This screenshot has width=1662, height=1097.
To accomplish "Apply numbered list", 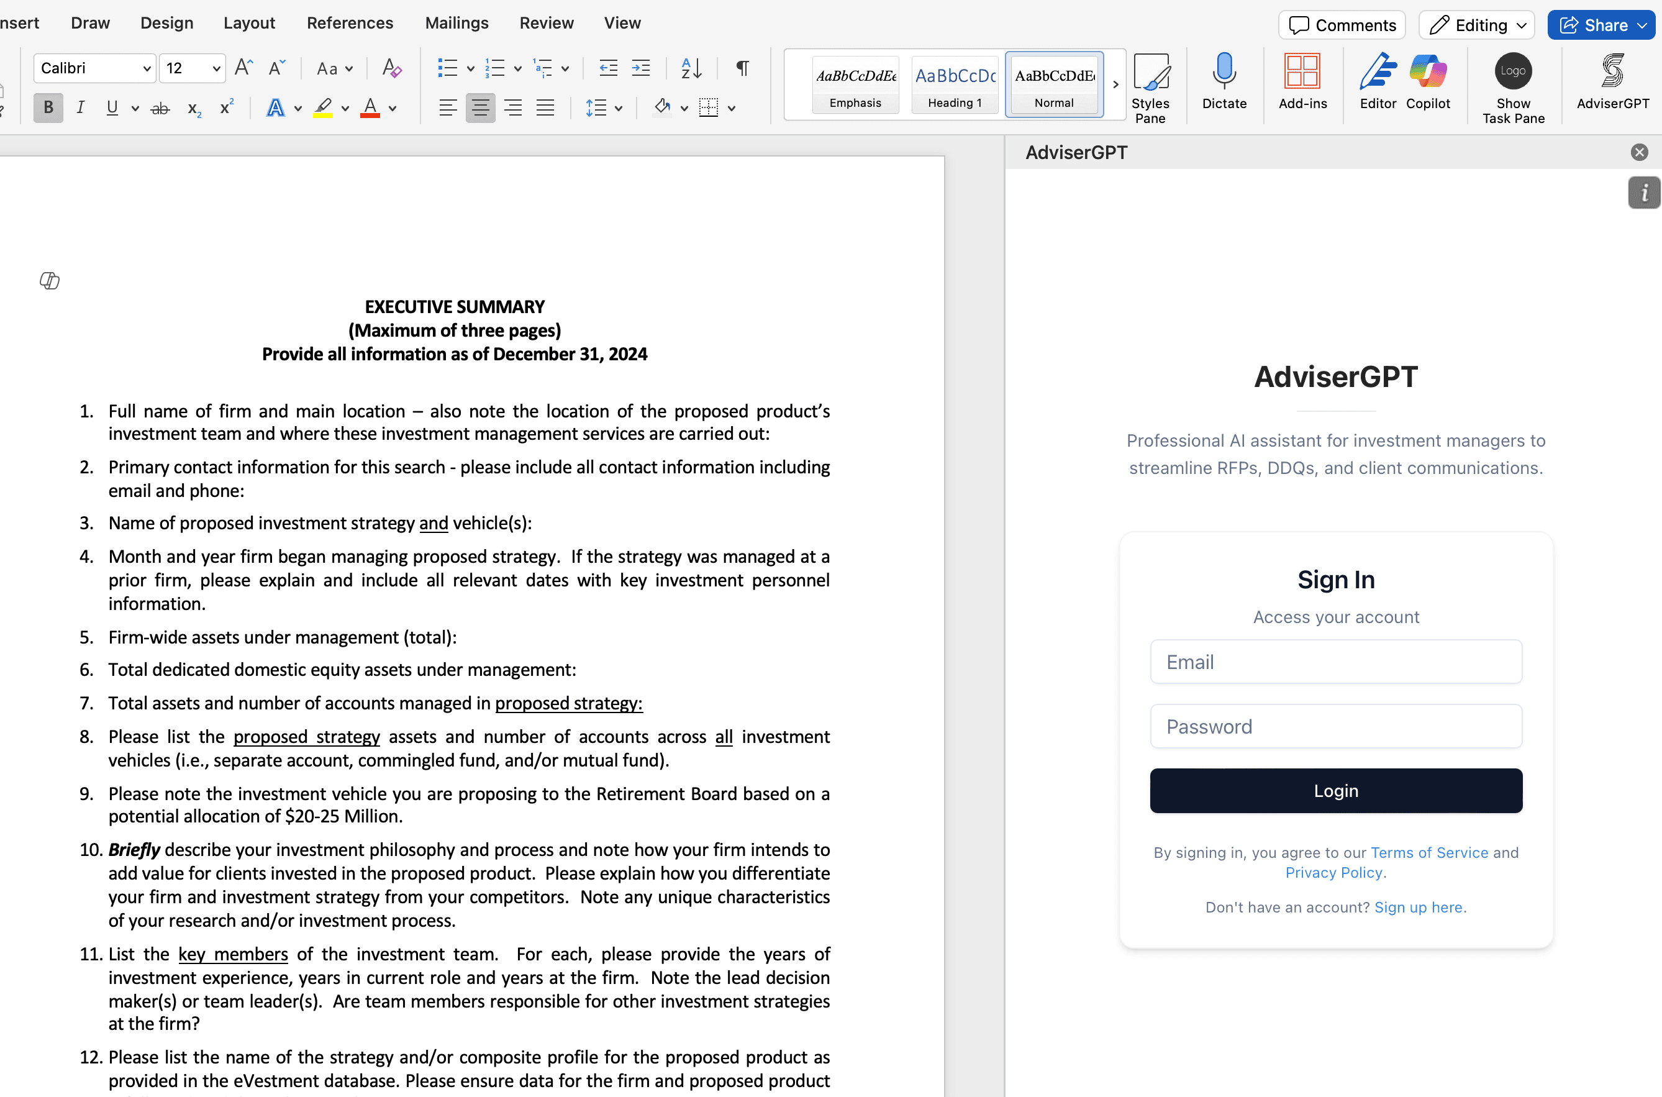I will click(x=494, y=68).
